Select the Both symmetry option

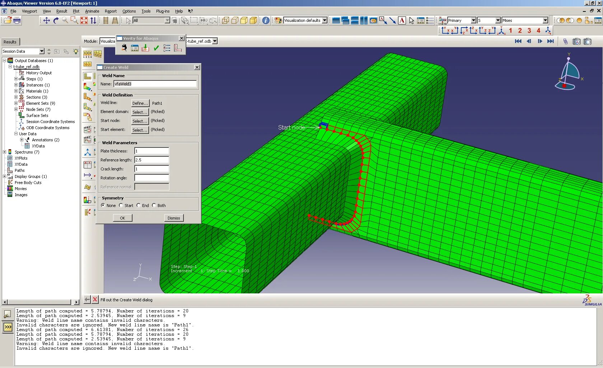pos(154,206)
